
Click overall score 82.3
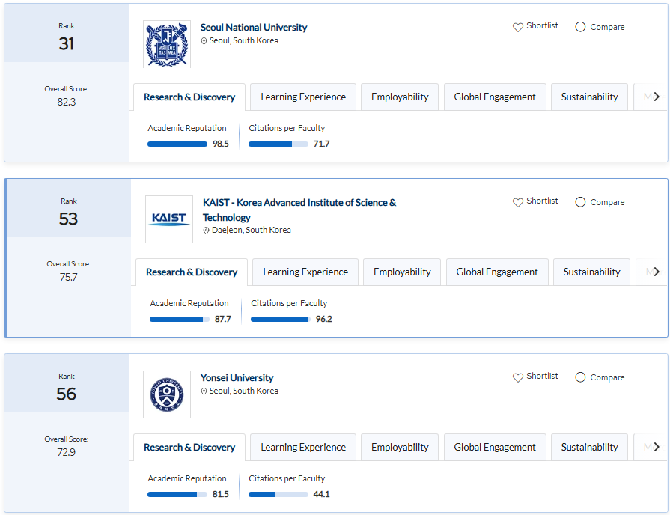tap(66, 102)
